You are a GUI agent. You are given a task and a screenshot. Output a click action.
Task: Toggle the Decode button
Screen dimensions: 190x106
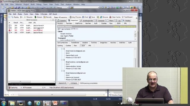(x=47, y=17)
